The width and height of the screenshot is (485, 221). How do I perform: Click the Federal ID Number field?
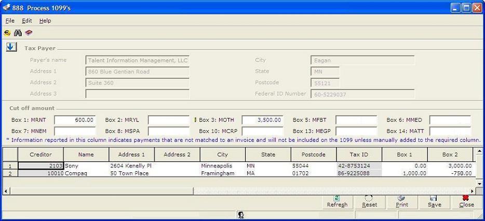362,94
